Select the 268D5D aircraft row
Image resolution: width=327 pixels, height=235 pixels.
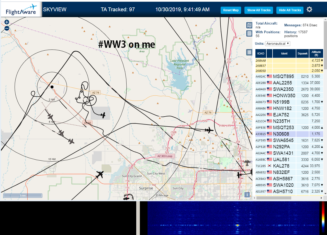tap(289, 71)
